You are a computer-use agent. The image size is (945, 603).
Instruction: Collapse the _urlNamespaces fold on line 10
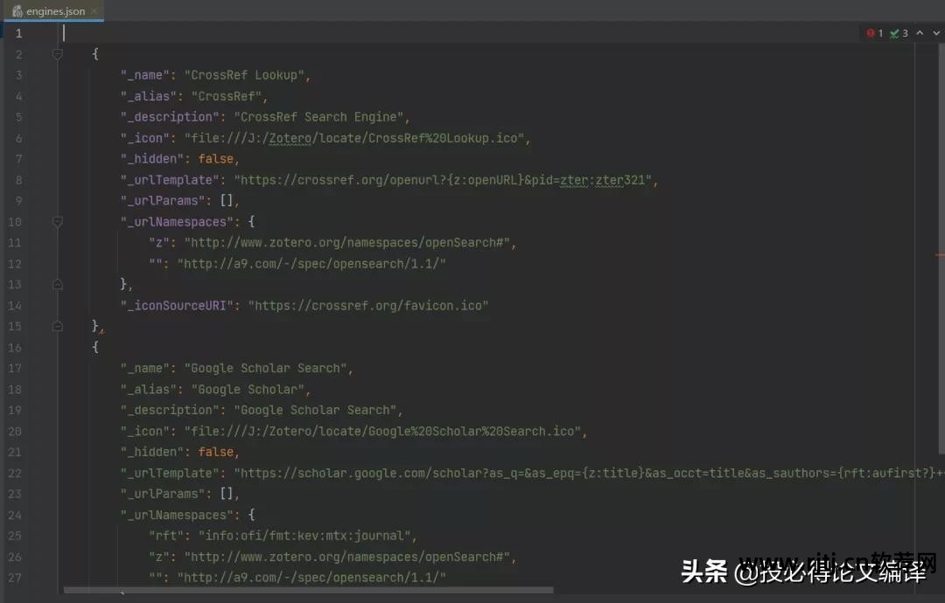(x=58, y=222)
